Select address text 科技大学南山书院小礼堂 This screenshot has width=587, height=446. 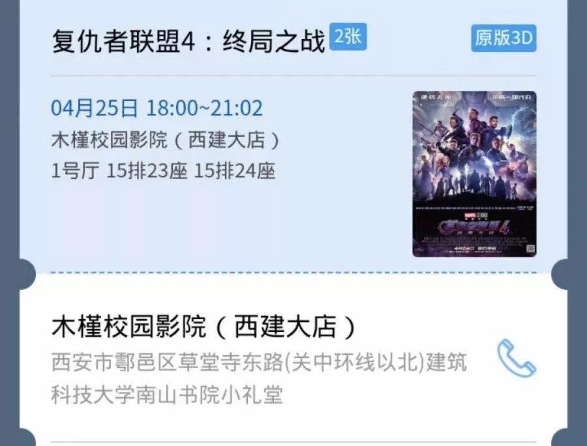tap(167, 395)
